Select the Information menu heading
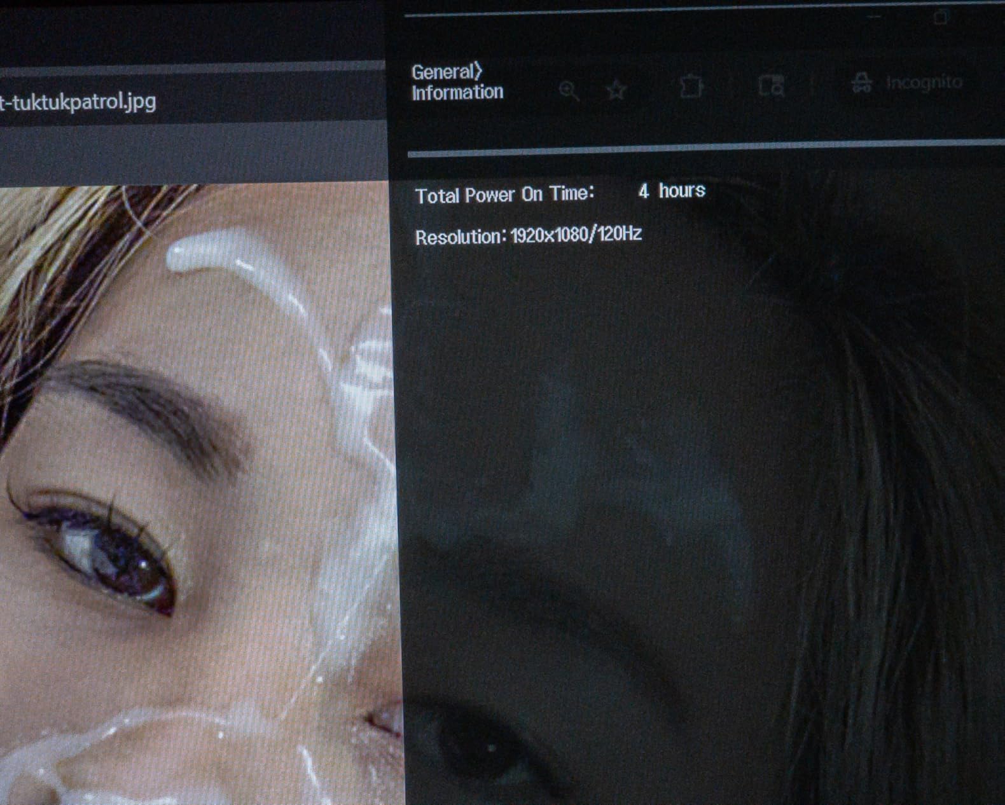The width and height of the screenshot is (1005, 805). point(457,93)
